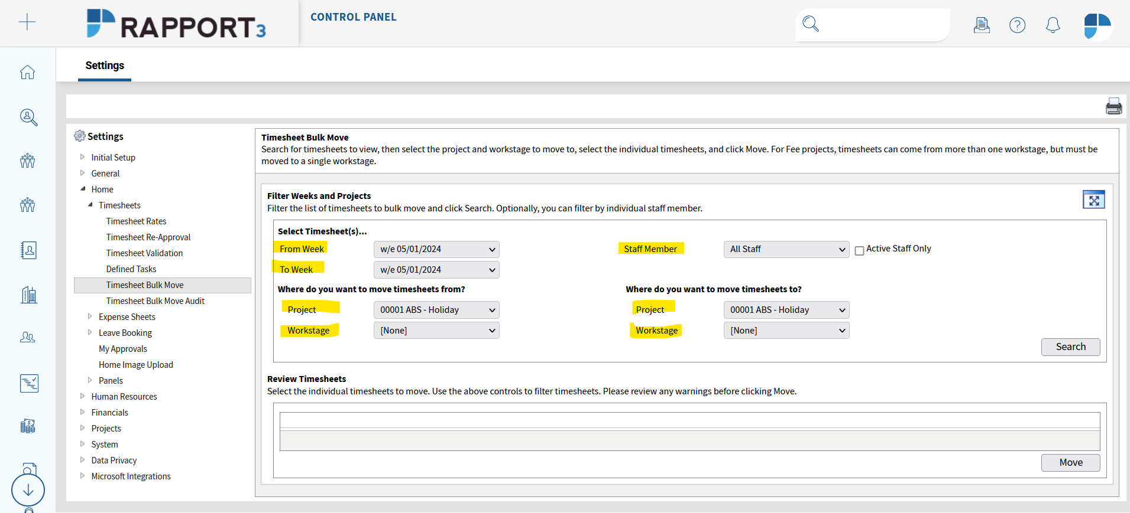This screenshot has width=1130, height=513.
Task: Open the move-from Workstage dropdown
Action: [436, 331]
